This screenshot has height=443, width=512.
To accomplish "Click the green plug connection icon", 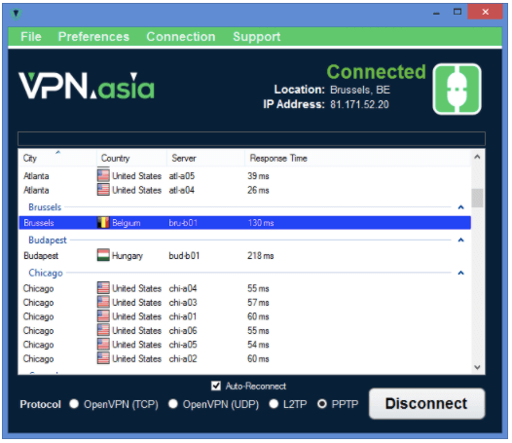I will 457,89.
